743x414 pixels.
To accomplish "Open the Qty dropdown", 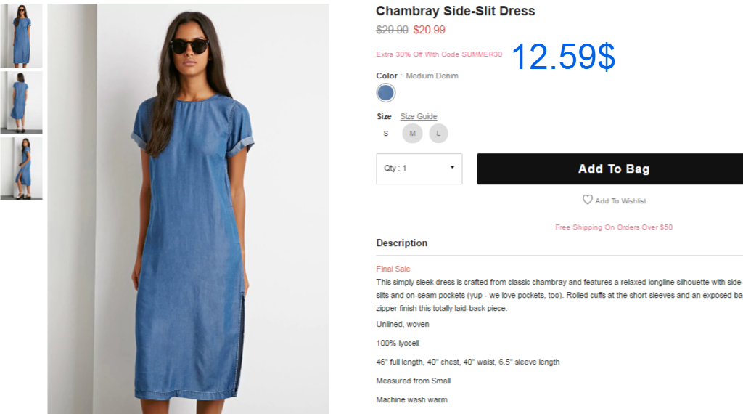I will pyautogui.click(x=419, y=169).
